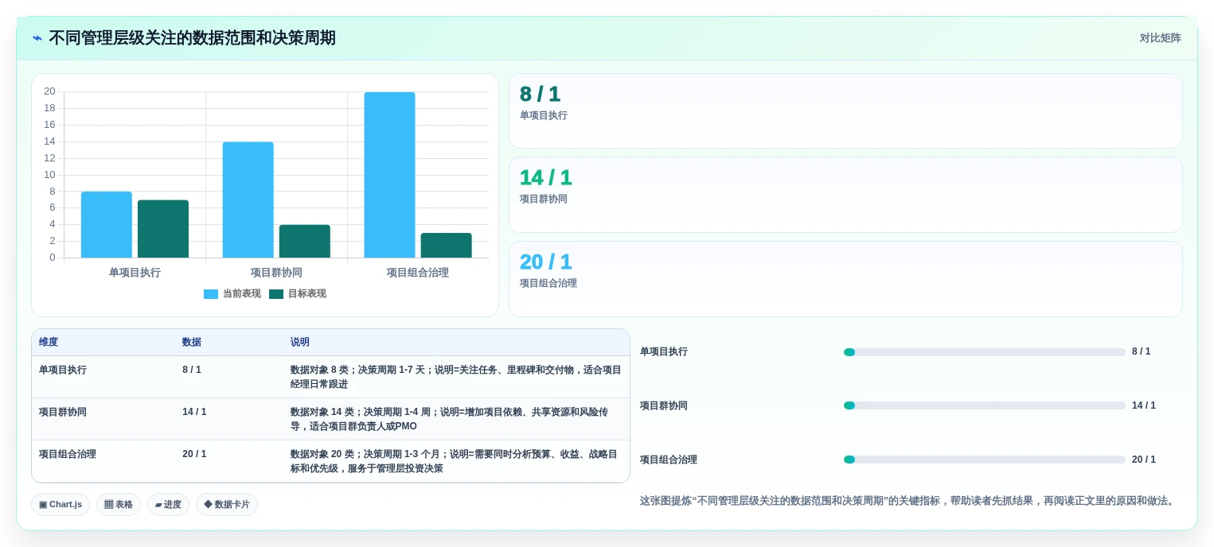
Task: Click the 项目组合治理 progress bar
Action: pyautogui.click(x=985, y=460)
